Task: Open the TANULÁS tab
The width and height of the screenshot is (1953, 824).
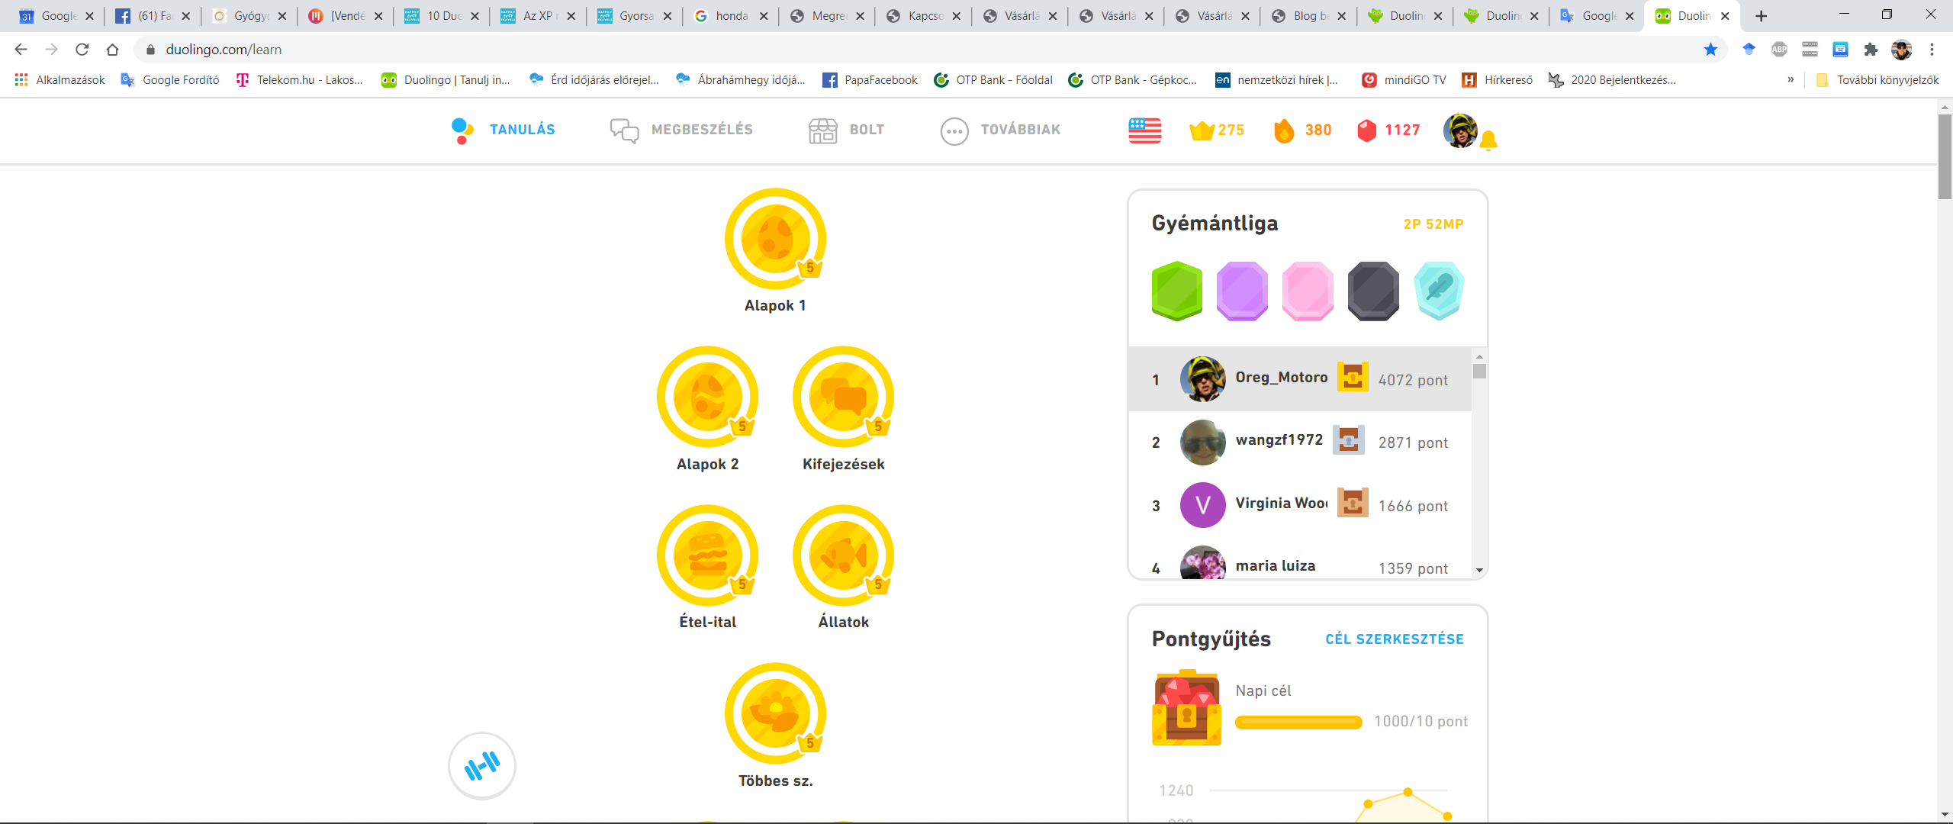Action: point(504,130)
